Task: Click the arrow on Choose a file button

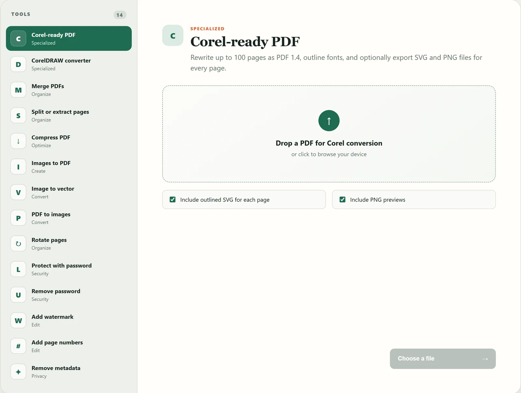Action: click(x=485, y=359)
